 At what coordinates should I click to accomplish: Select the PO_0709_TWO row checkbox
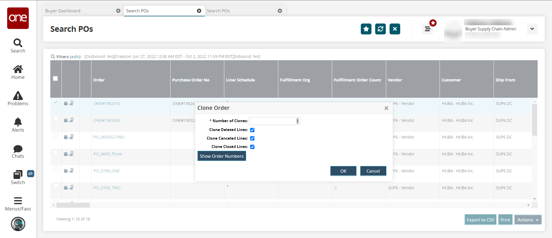(x=56, y=186)
